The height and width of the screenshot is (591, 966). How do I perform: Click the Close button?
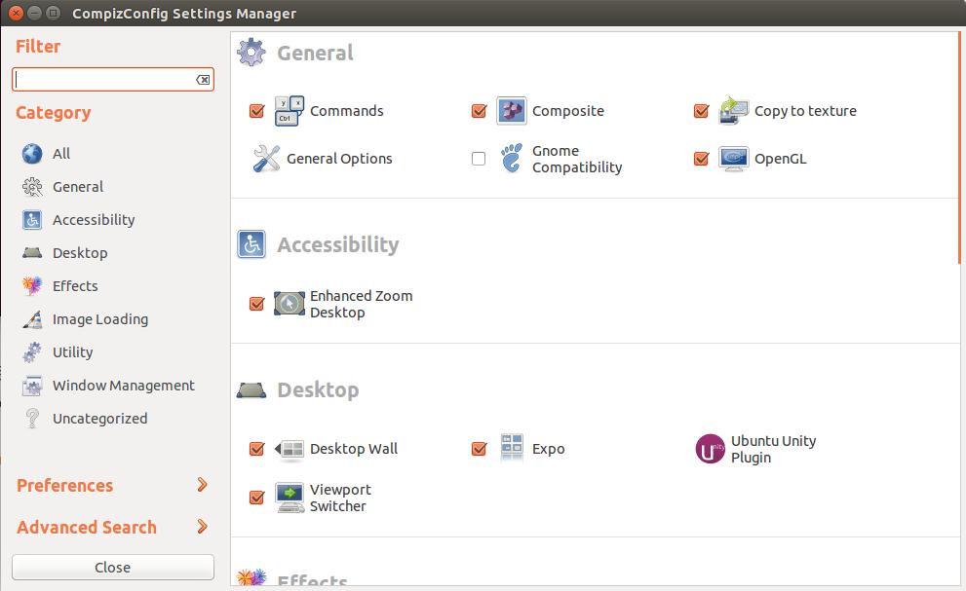tap(113, 567)
